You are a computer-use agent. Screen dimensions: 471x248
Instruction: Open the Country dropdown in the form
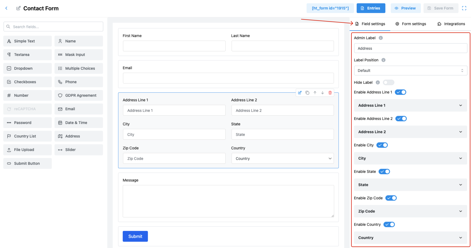pos(282,159)
